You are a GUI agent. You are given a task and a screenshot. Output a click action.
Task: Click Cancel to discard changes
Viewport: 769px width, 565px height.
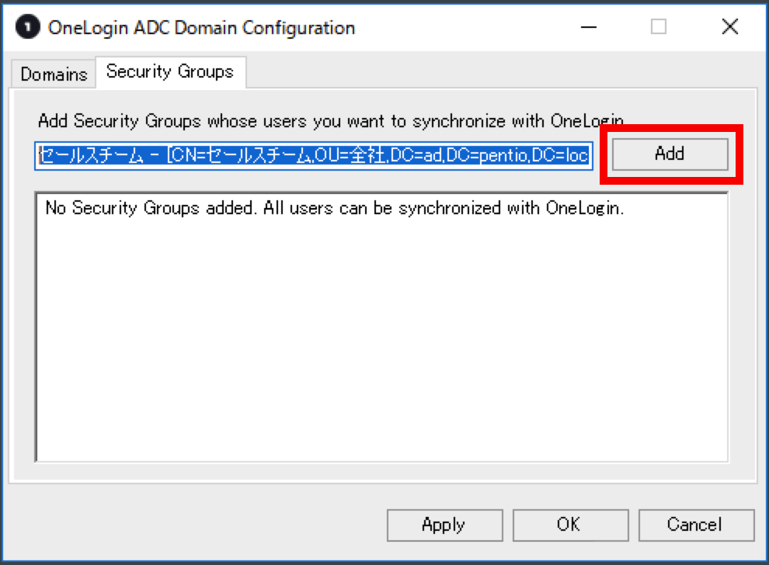(696, 525)
